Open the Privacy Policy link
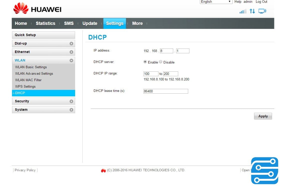 pos(25,170)
